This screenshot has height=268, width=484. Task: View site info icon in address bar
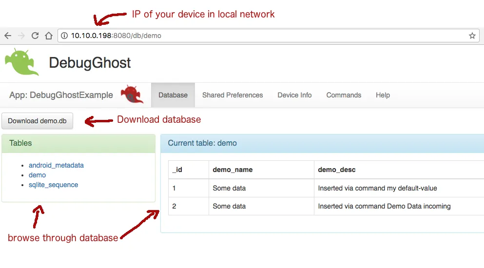pos(64,36)
